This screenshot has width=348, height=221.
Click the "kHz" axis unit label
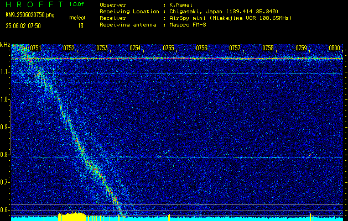coord(5,45)
